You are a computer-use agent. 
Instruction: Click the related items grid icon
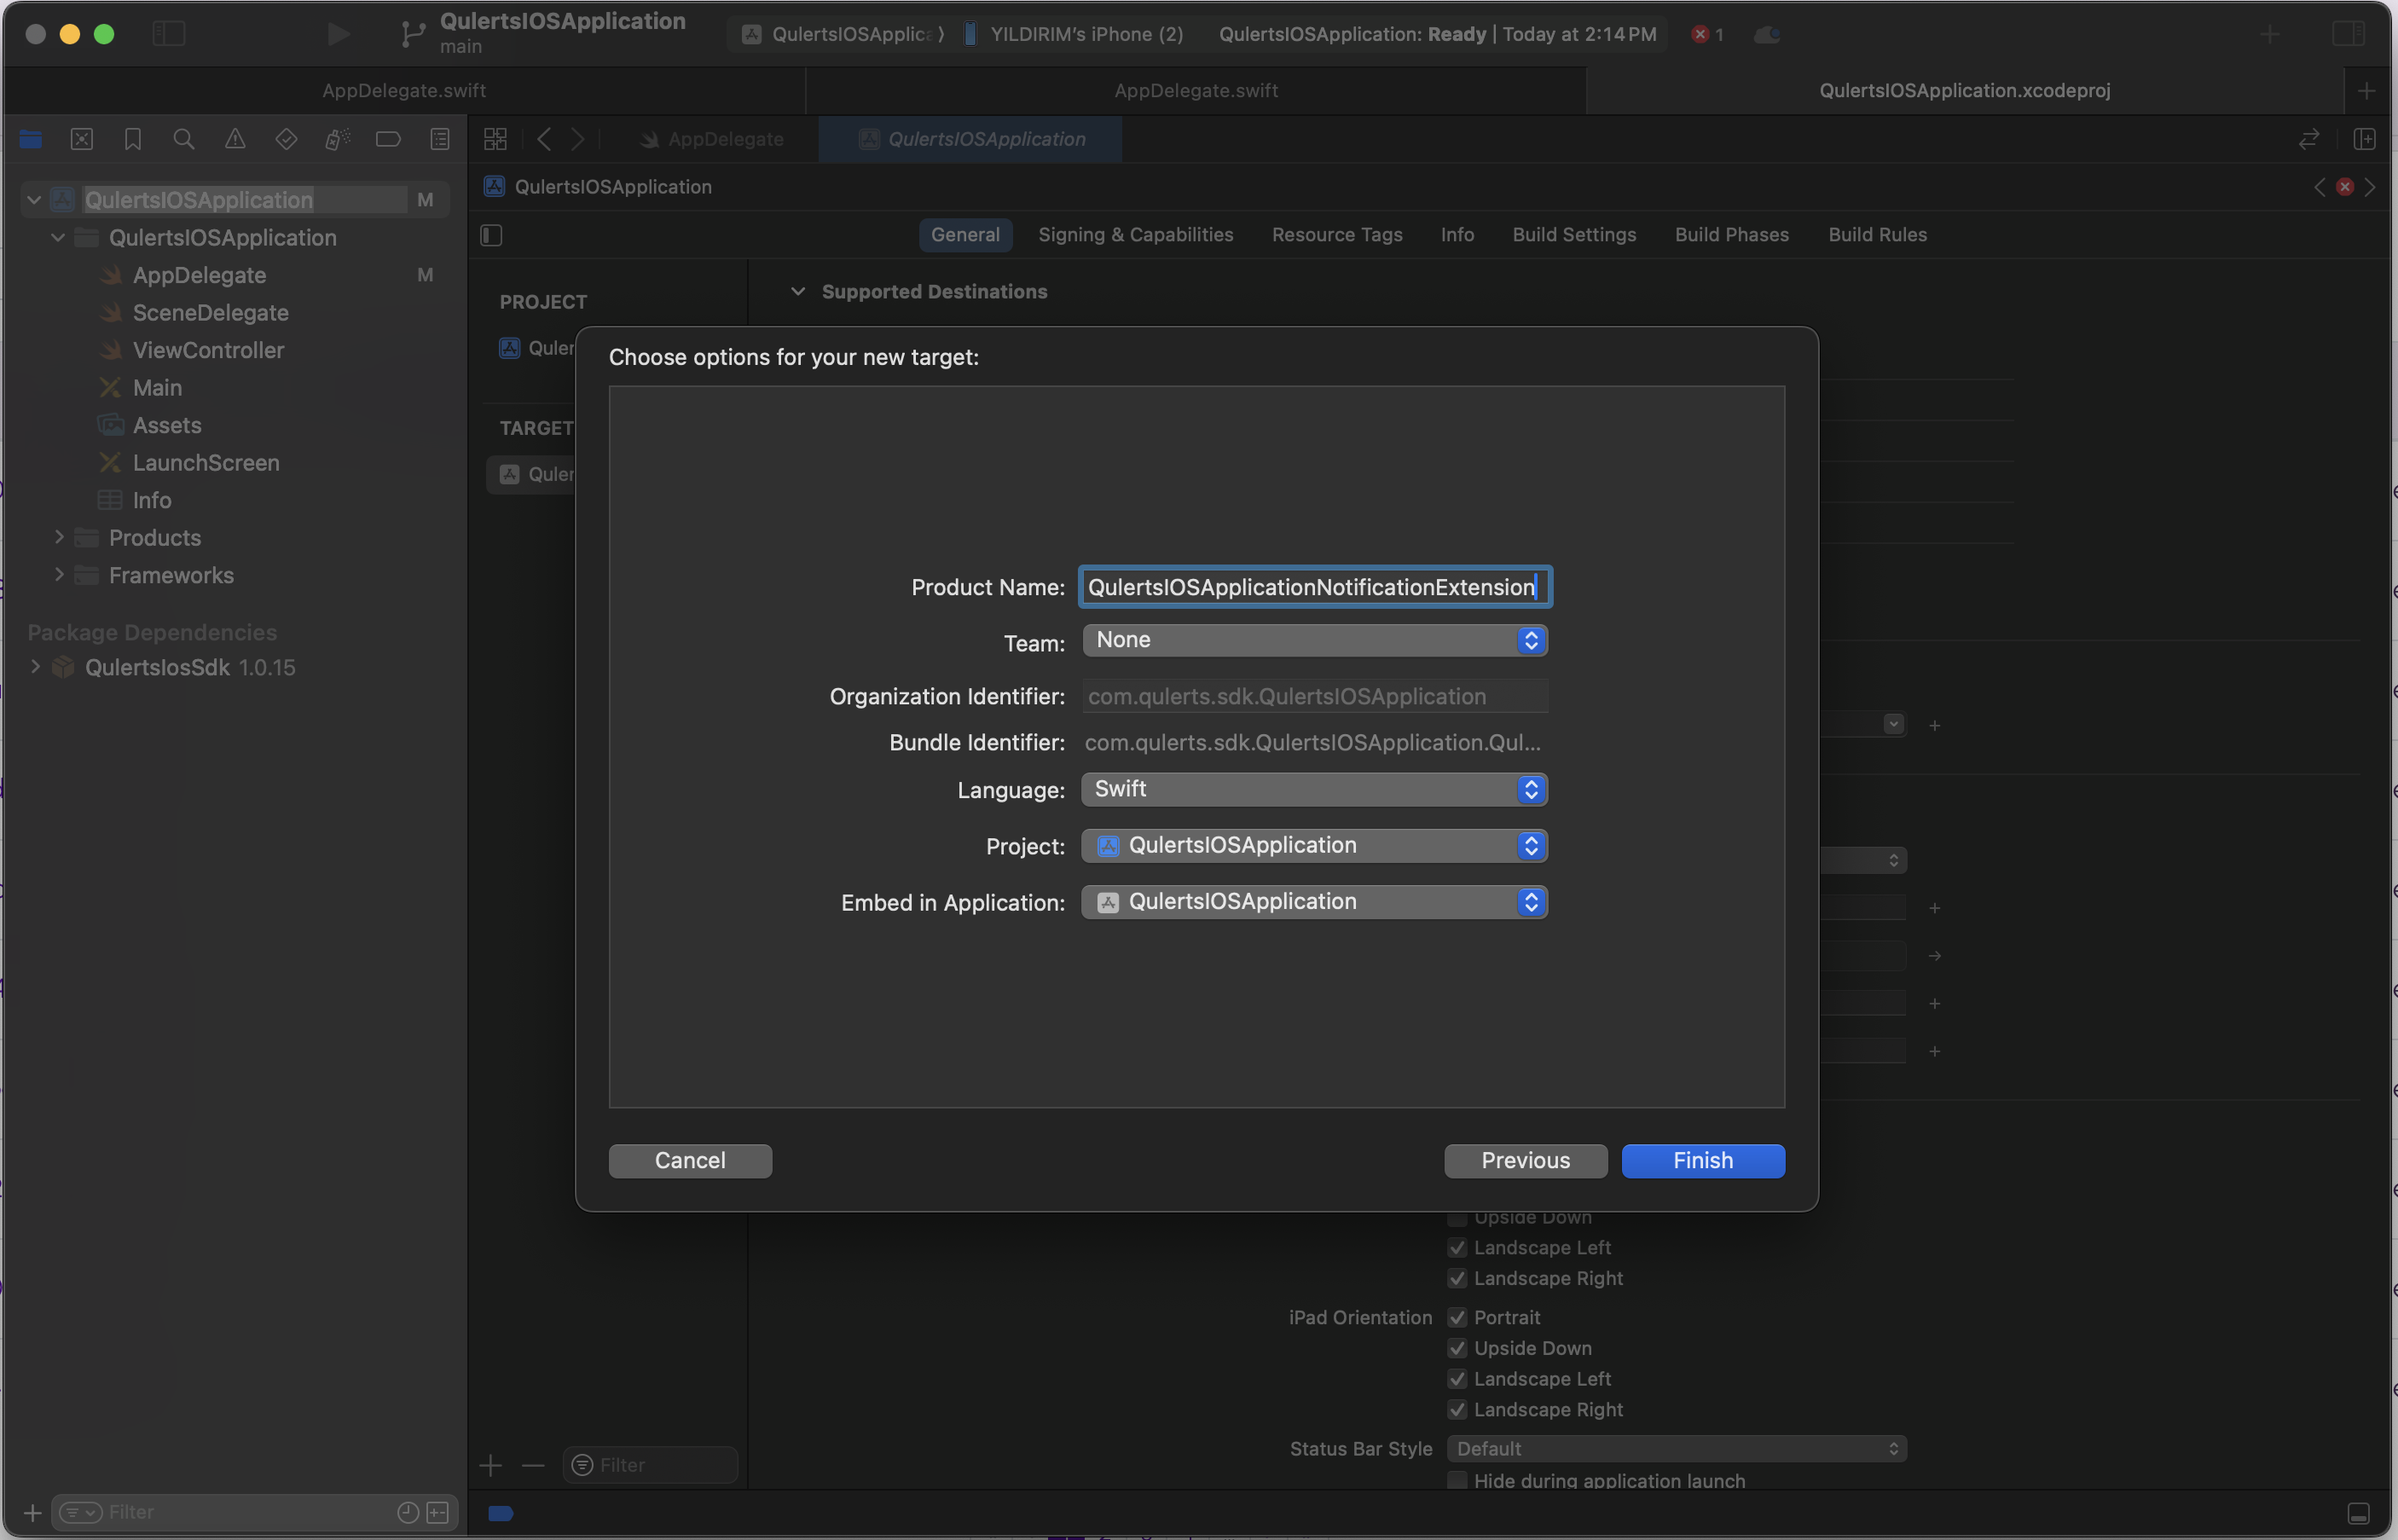[x=496, y=139]
